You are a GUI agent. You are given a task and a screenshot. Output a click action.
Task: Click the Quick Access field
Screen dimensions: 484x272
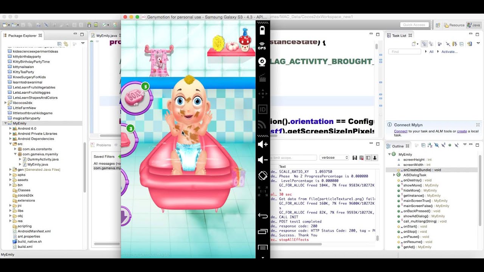pos(414,25)
